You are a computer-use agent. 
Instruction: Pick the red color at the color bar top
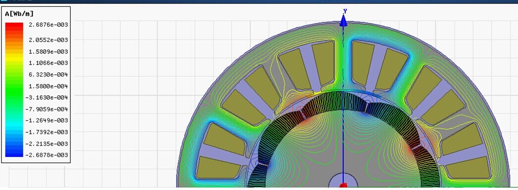point(14,25)
